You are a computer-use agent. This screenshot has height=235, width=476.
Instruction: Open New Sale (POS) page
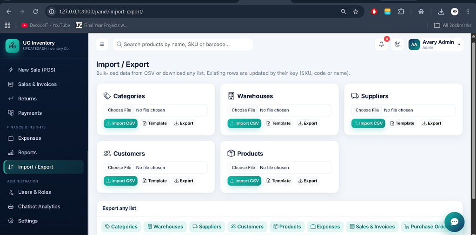click(x=44, y=70)
